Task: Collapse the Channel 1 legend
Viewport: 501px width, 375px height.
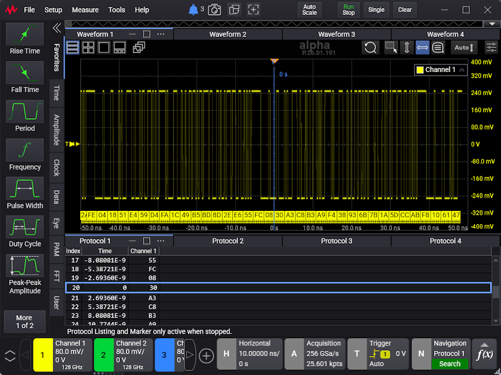Action: [x=462, y=70]
